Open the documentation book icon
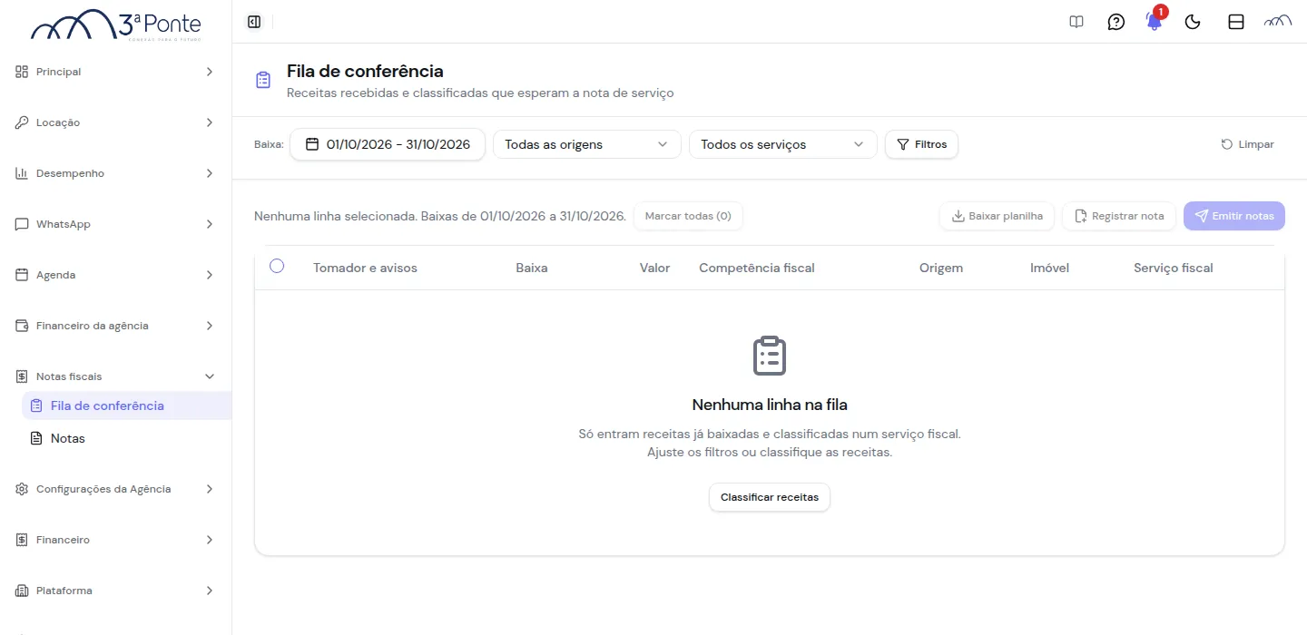 click(x=1076, y=22)
